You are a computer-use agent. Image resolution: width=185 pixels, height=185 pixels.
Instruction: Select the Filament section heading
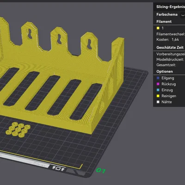pyautogui.click(x=164, y=22)
